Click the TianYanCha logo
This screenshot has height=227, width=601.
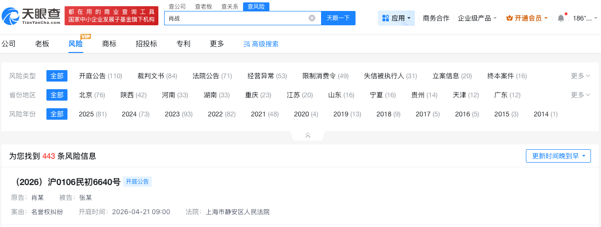[x=31, y=16]
